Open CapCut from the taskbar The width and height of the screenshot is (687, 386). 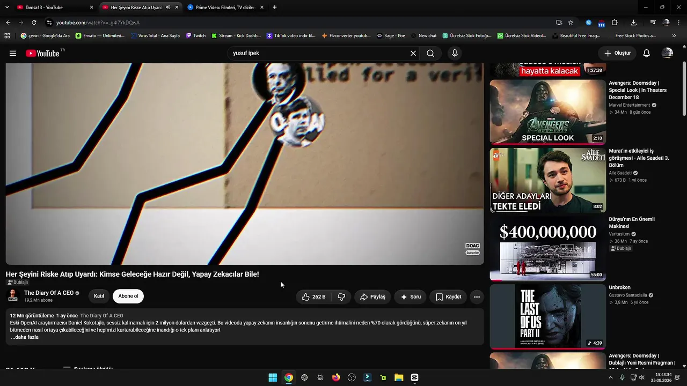pyautogui.click(x=414, y=377)
